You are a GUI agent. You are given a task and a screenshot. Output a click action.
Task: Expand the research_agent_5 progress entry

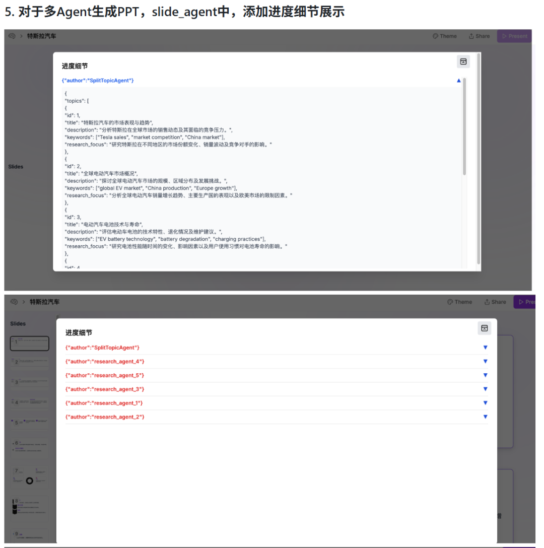(x=485, y=375)
